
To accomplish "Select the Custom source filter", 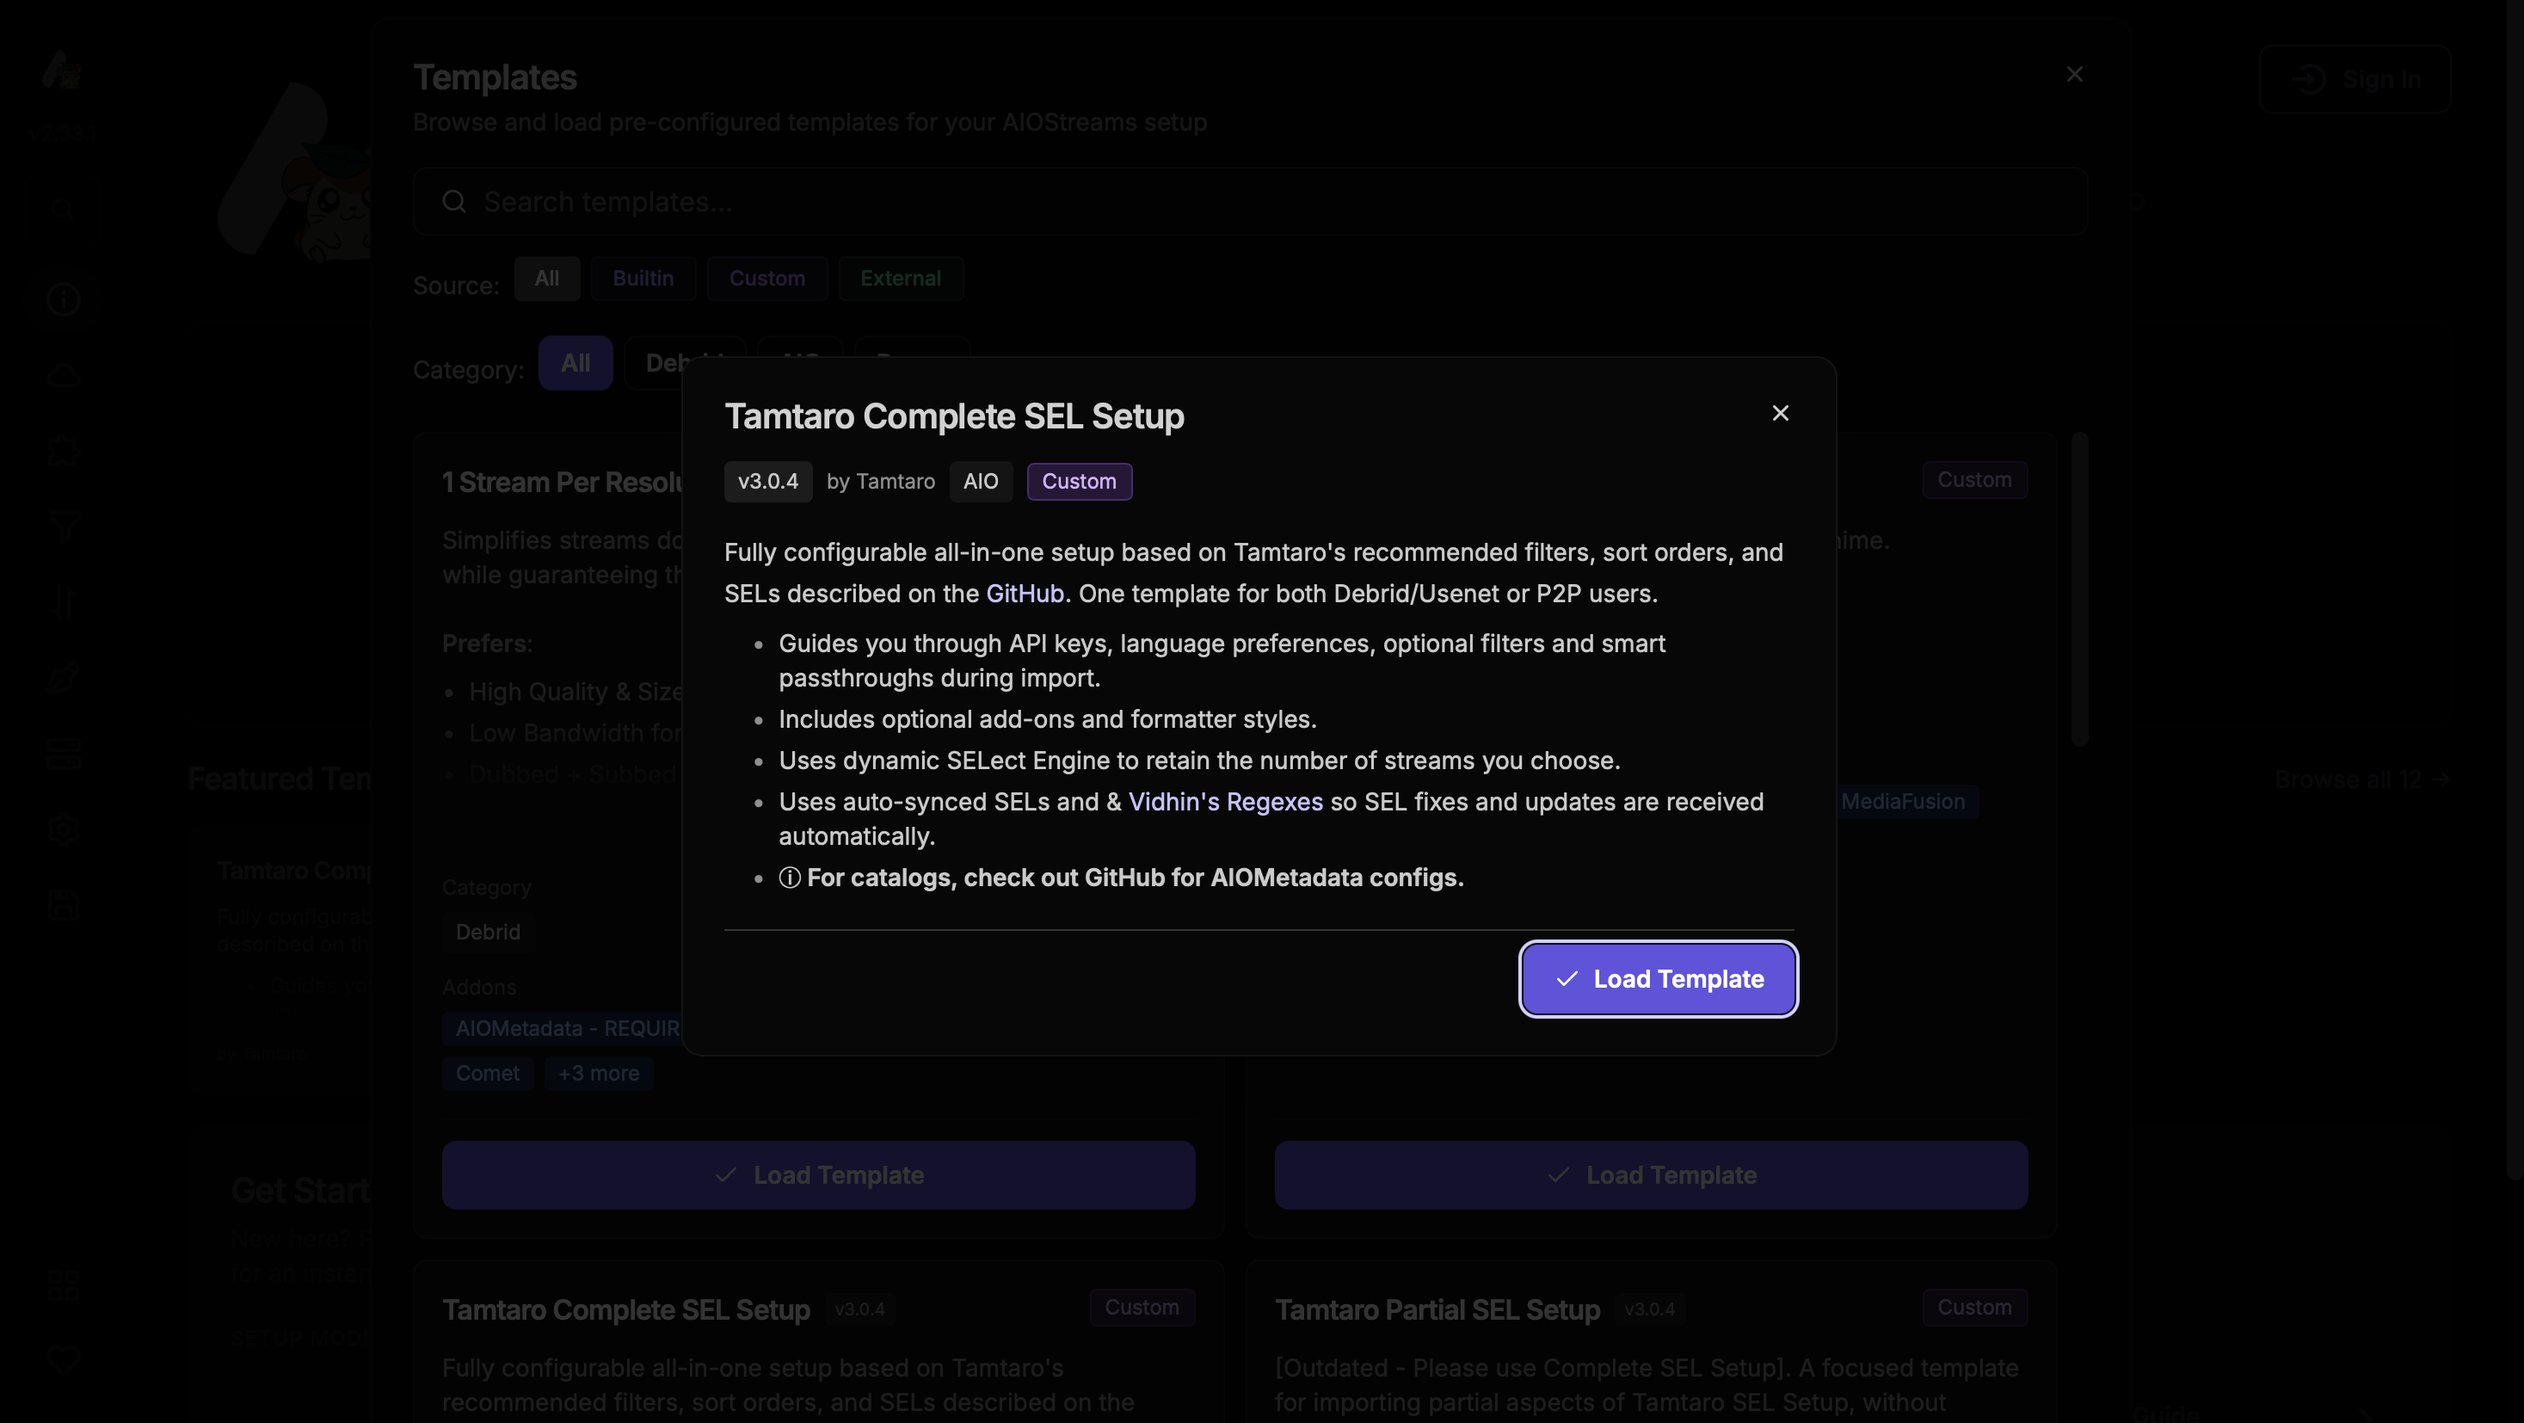I will click(766, 279).
